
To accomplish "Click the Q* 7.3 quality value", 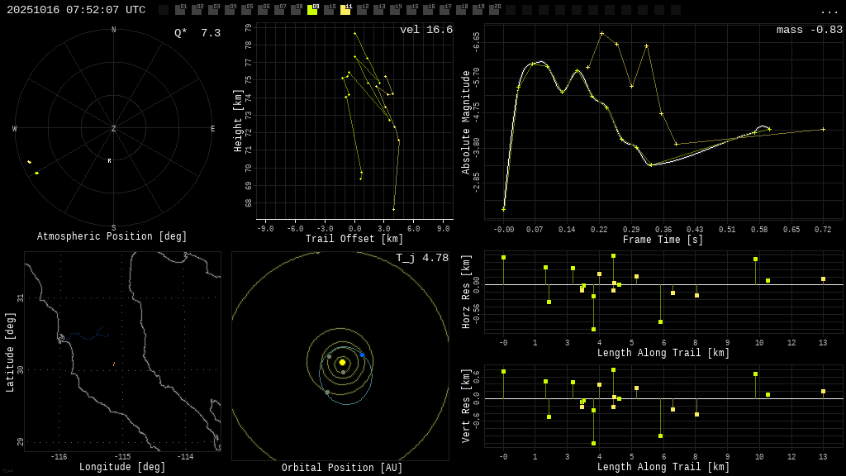I will (197, 33).
